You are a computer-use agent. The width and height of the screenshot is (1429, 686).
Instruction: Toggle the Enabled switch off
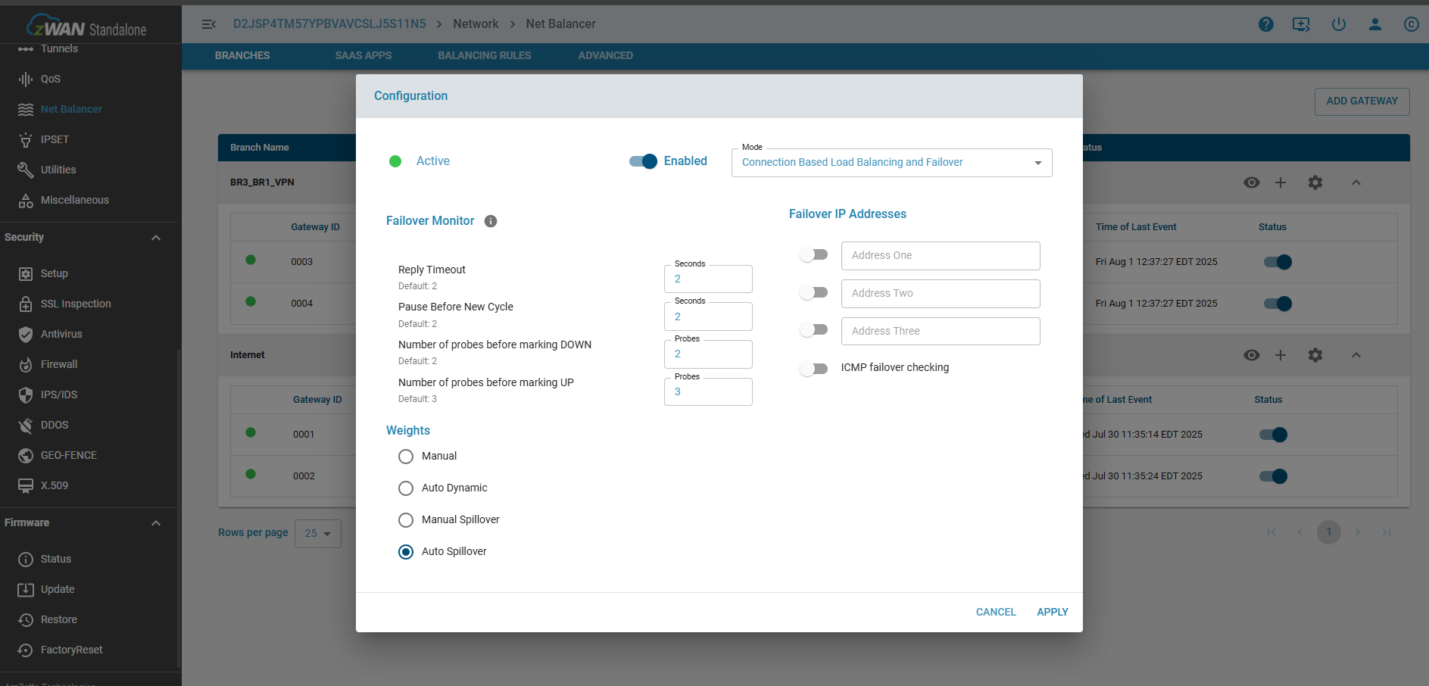coord(643,161)
